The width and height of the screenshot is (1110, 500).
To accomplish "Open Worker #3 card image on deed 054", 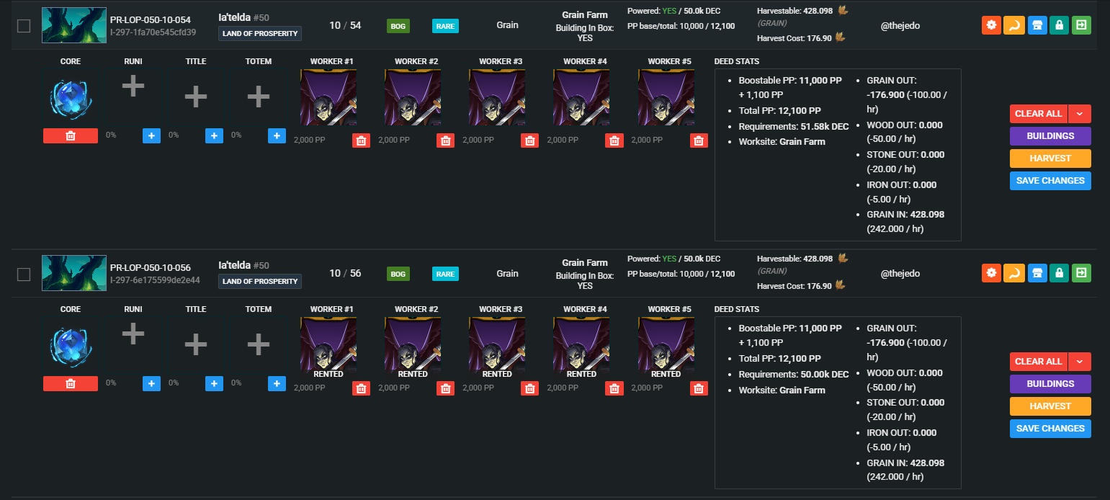I will pos(497,98).
